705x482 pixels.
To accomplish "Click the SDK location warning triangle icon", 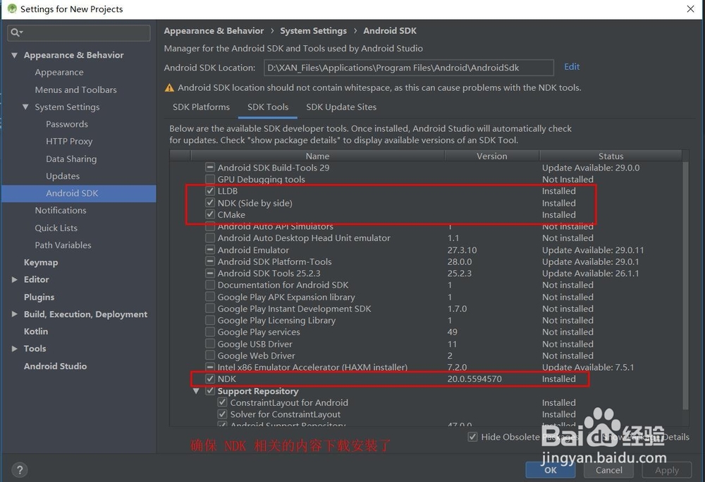I will pyautogui.click(x=169, y=87).
